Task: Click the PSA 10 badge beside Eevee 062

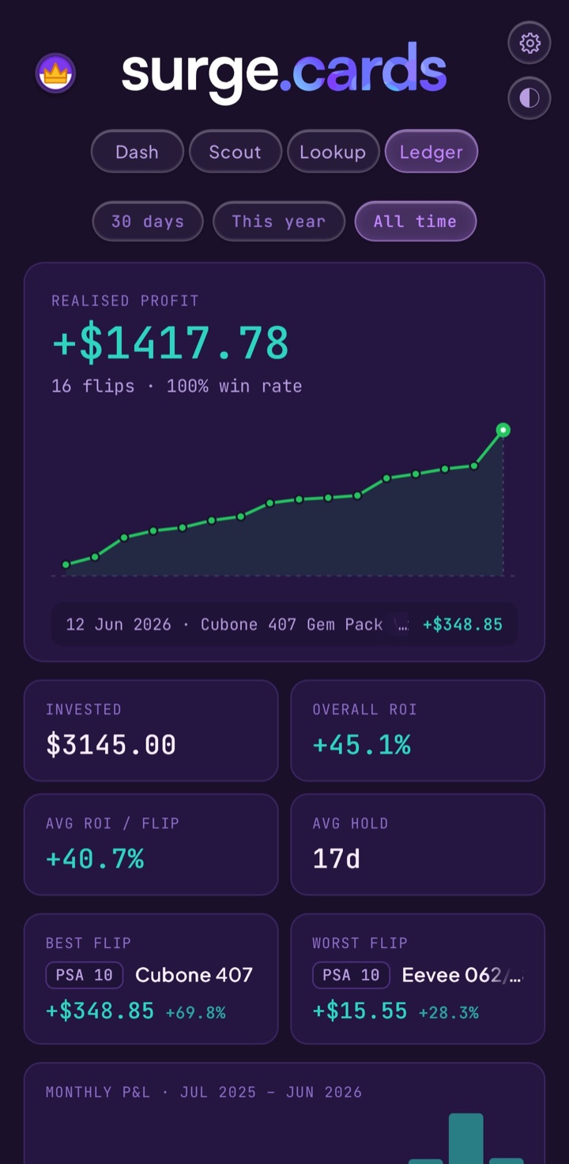Action: 351,975
